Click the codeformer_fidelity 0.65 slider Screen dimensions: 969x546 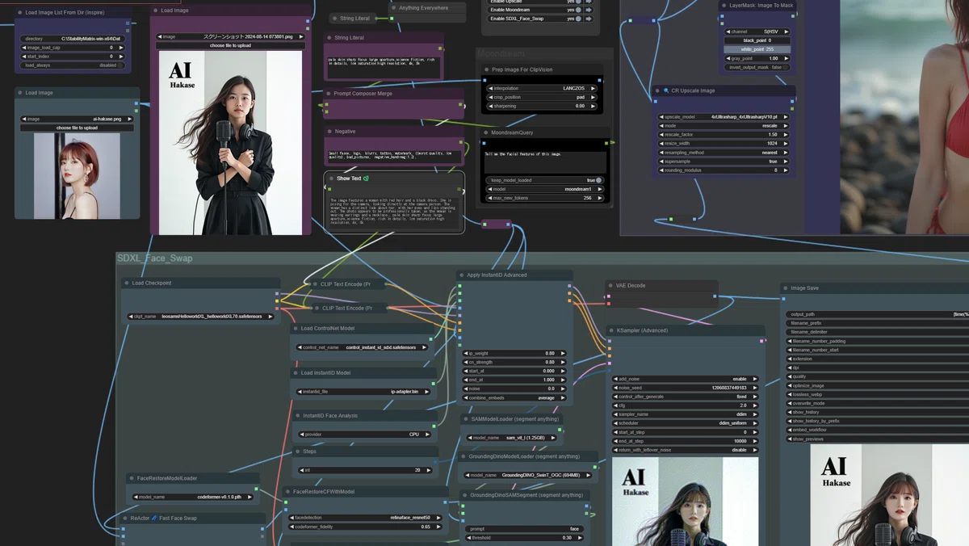coord(365,527)
